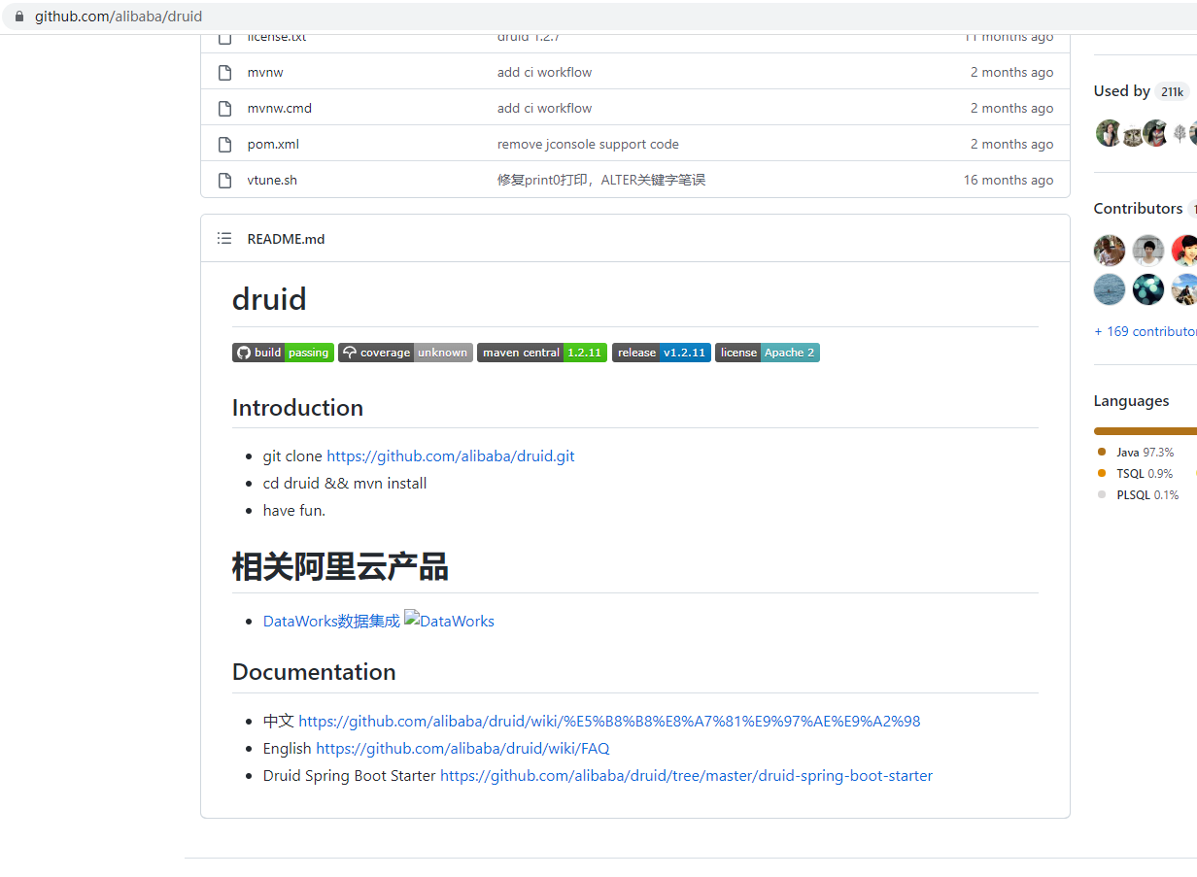This screenshot has width=1197, height=877.
Task: Click the Contributors heading link
Action: tap(1138, 209)
